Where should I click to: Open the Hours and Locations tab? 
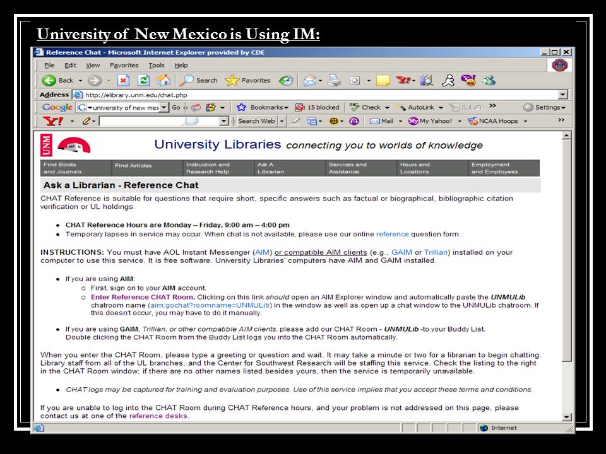(x=432, y=168)
